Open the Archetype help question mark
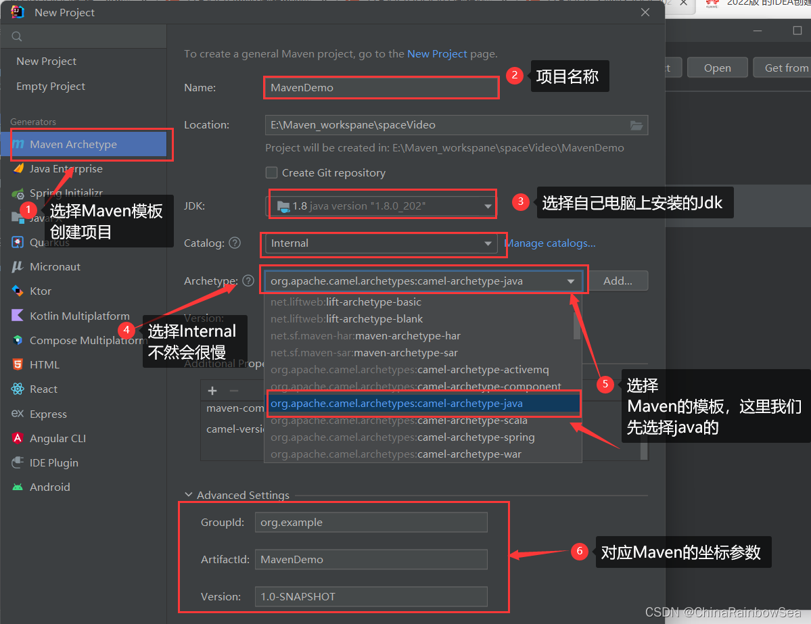 tap(248, 281)
